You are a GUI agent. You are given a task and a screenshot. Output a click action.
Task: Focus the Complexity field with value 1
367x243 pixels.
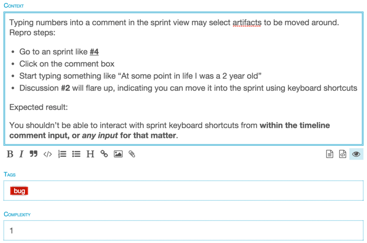[x=177, y=231]
